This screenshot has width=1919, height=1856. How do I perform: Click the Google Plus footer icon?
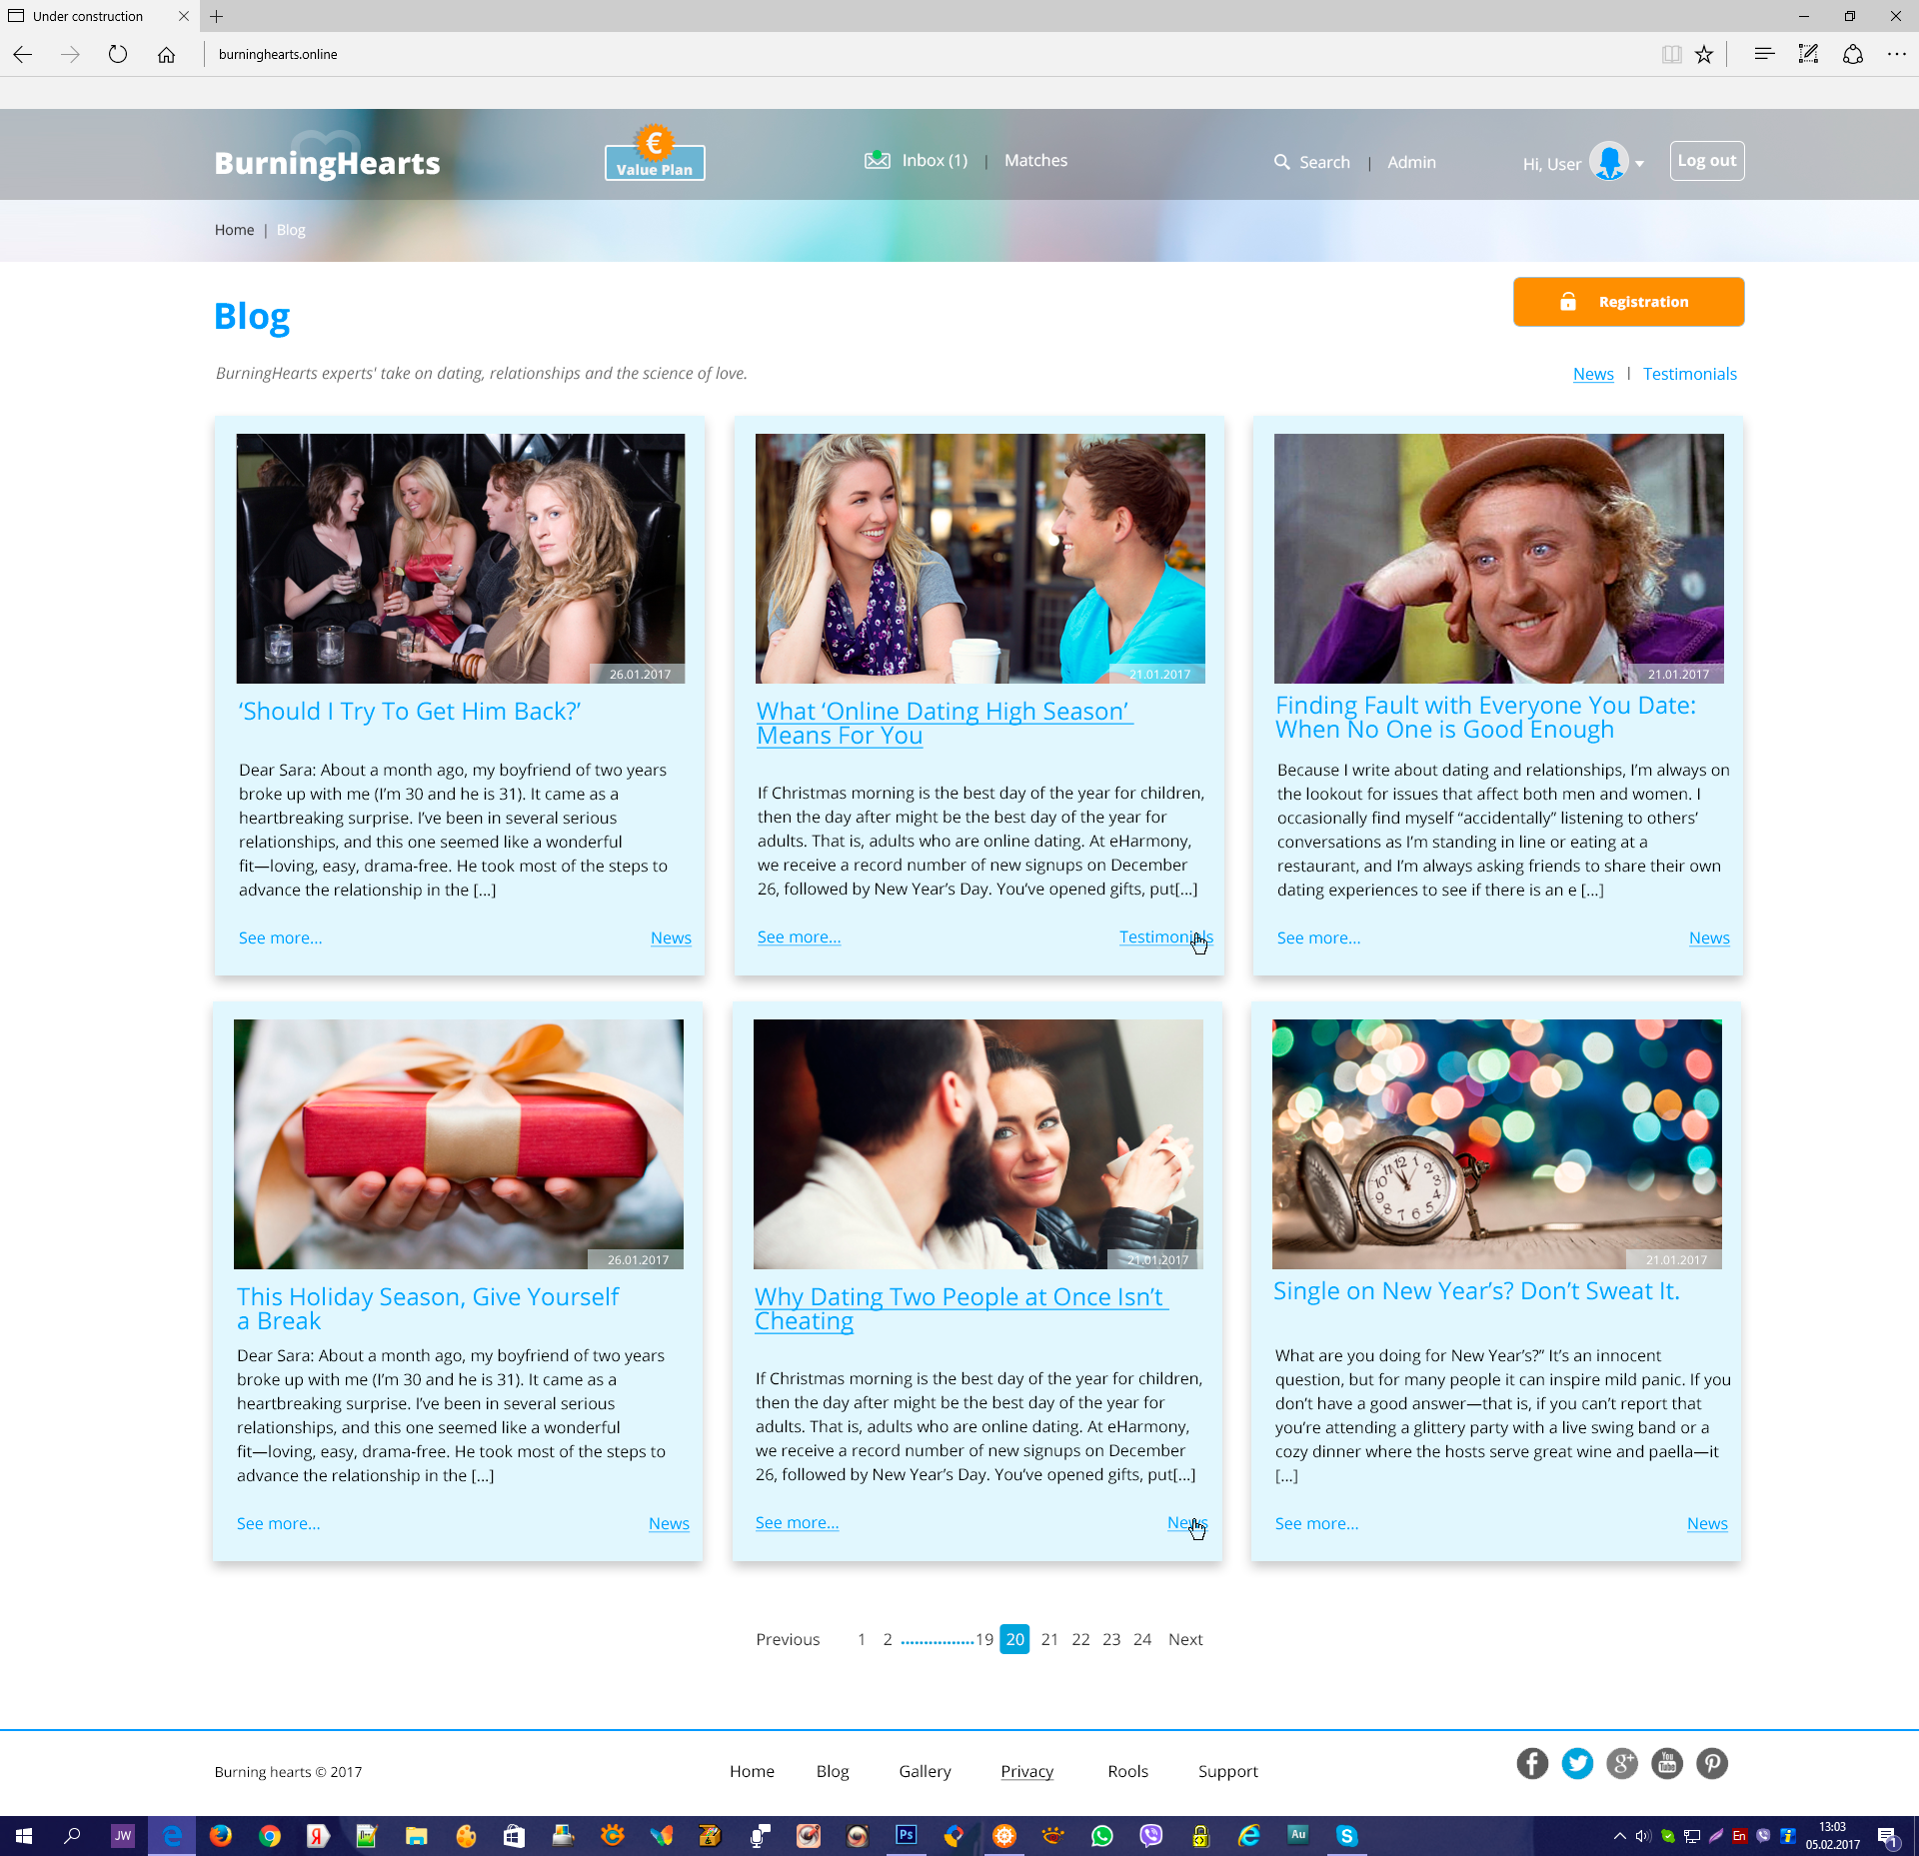pyautogui.click(x=1622, y=1763)
